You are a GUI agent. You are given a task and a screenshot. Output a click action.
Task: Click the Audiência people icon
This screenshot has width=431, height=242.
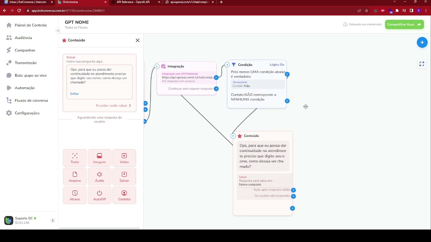(9, 38)
